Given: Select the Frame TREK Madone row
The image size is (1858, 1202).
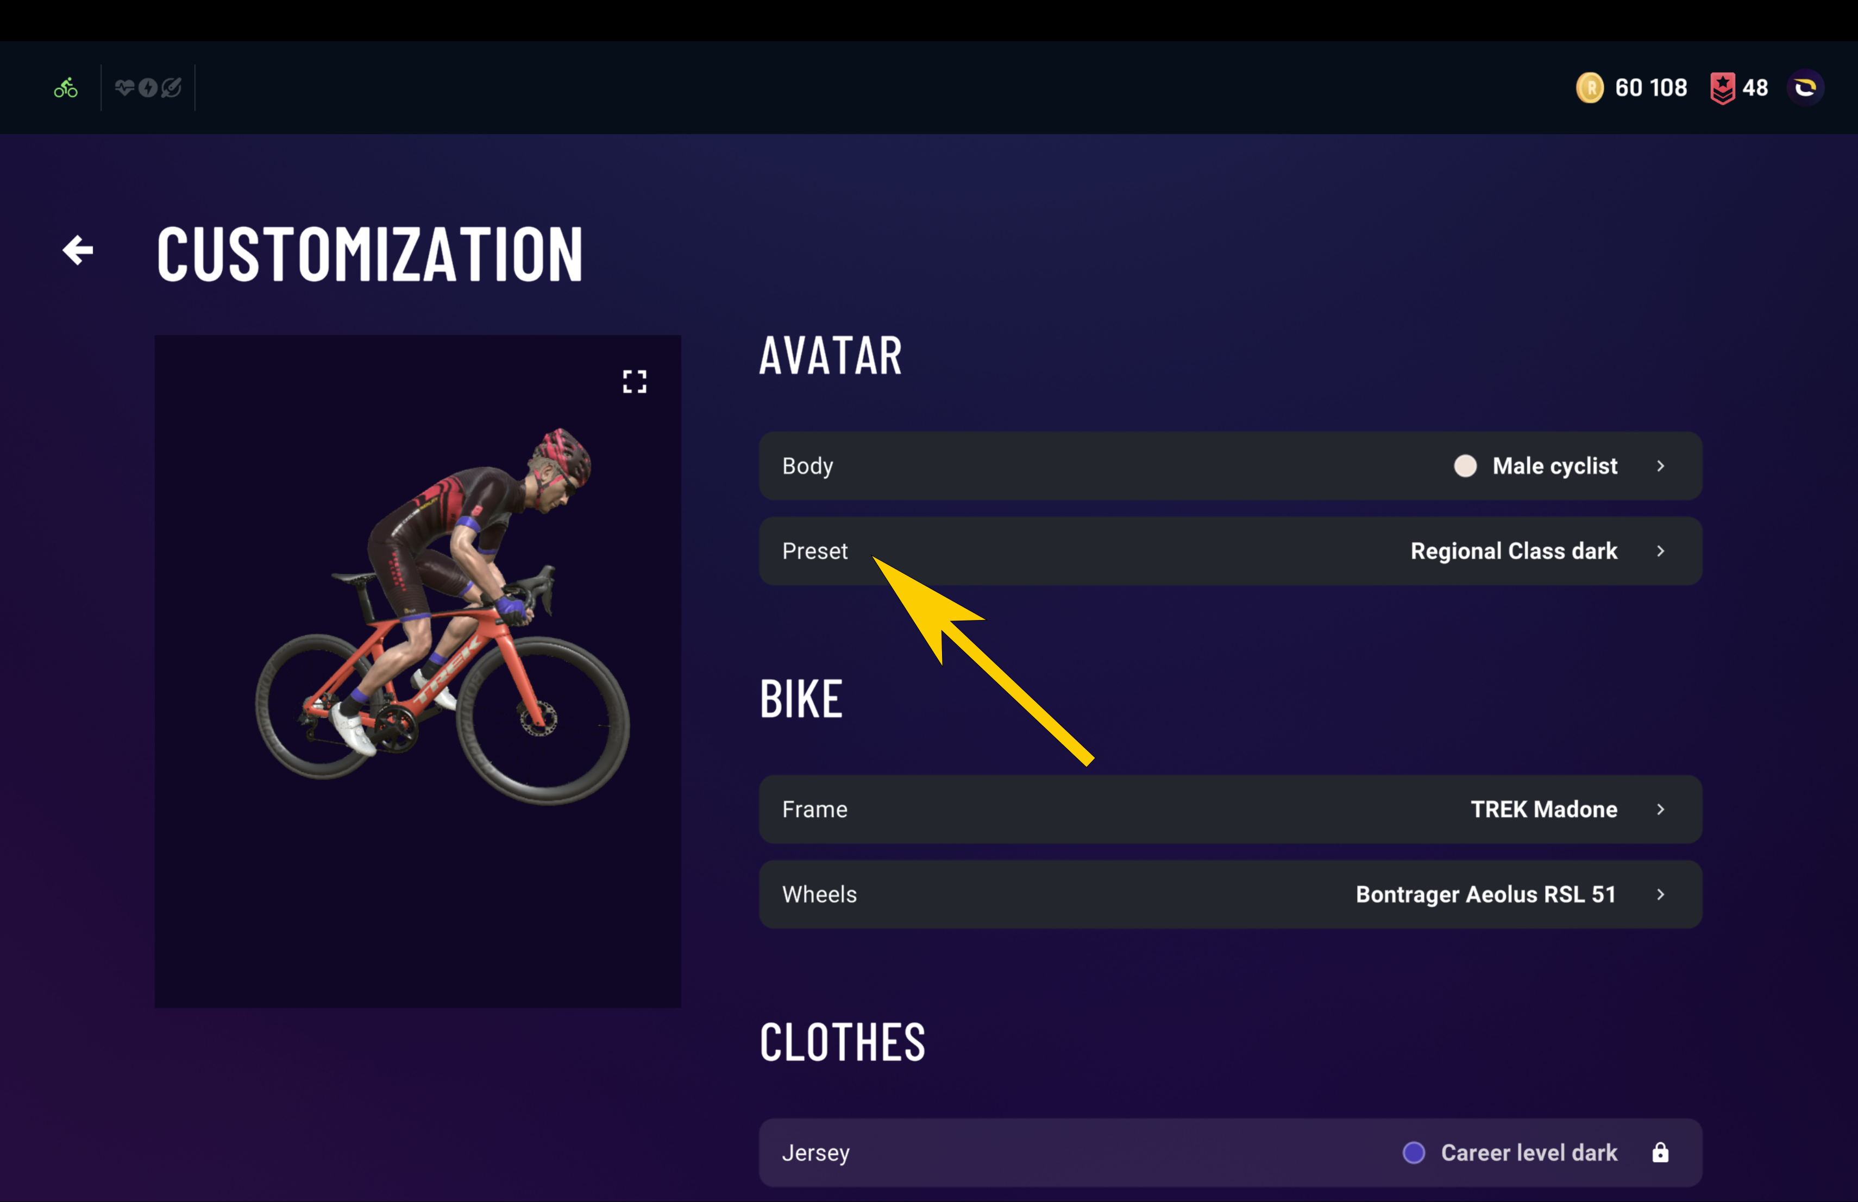Looking at the screenshot, I should pyautogui.click(x=1231, y=809).
